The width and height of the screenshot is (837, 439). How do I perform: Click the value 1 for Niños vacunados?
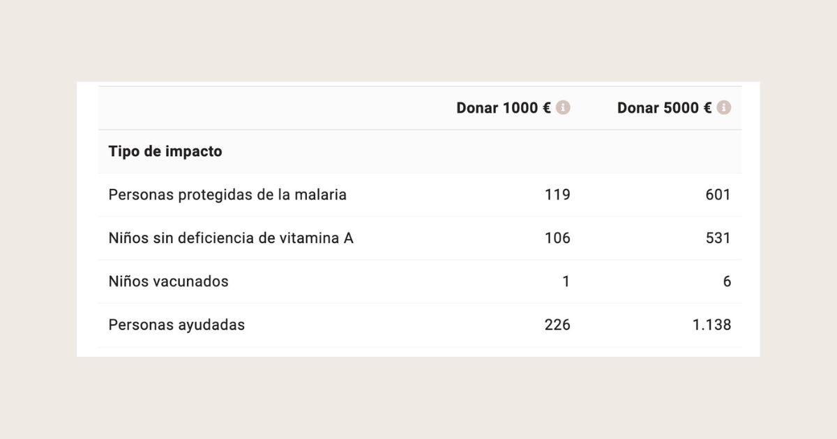(x=566, y=282)
